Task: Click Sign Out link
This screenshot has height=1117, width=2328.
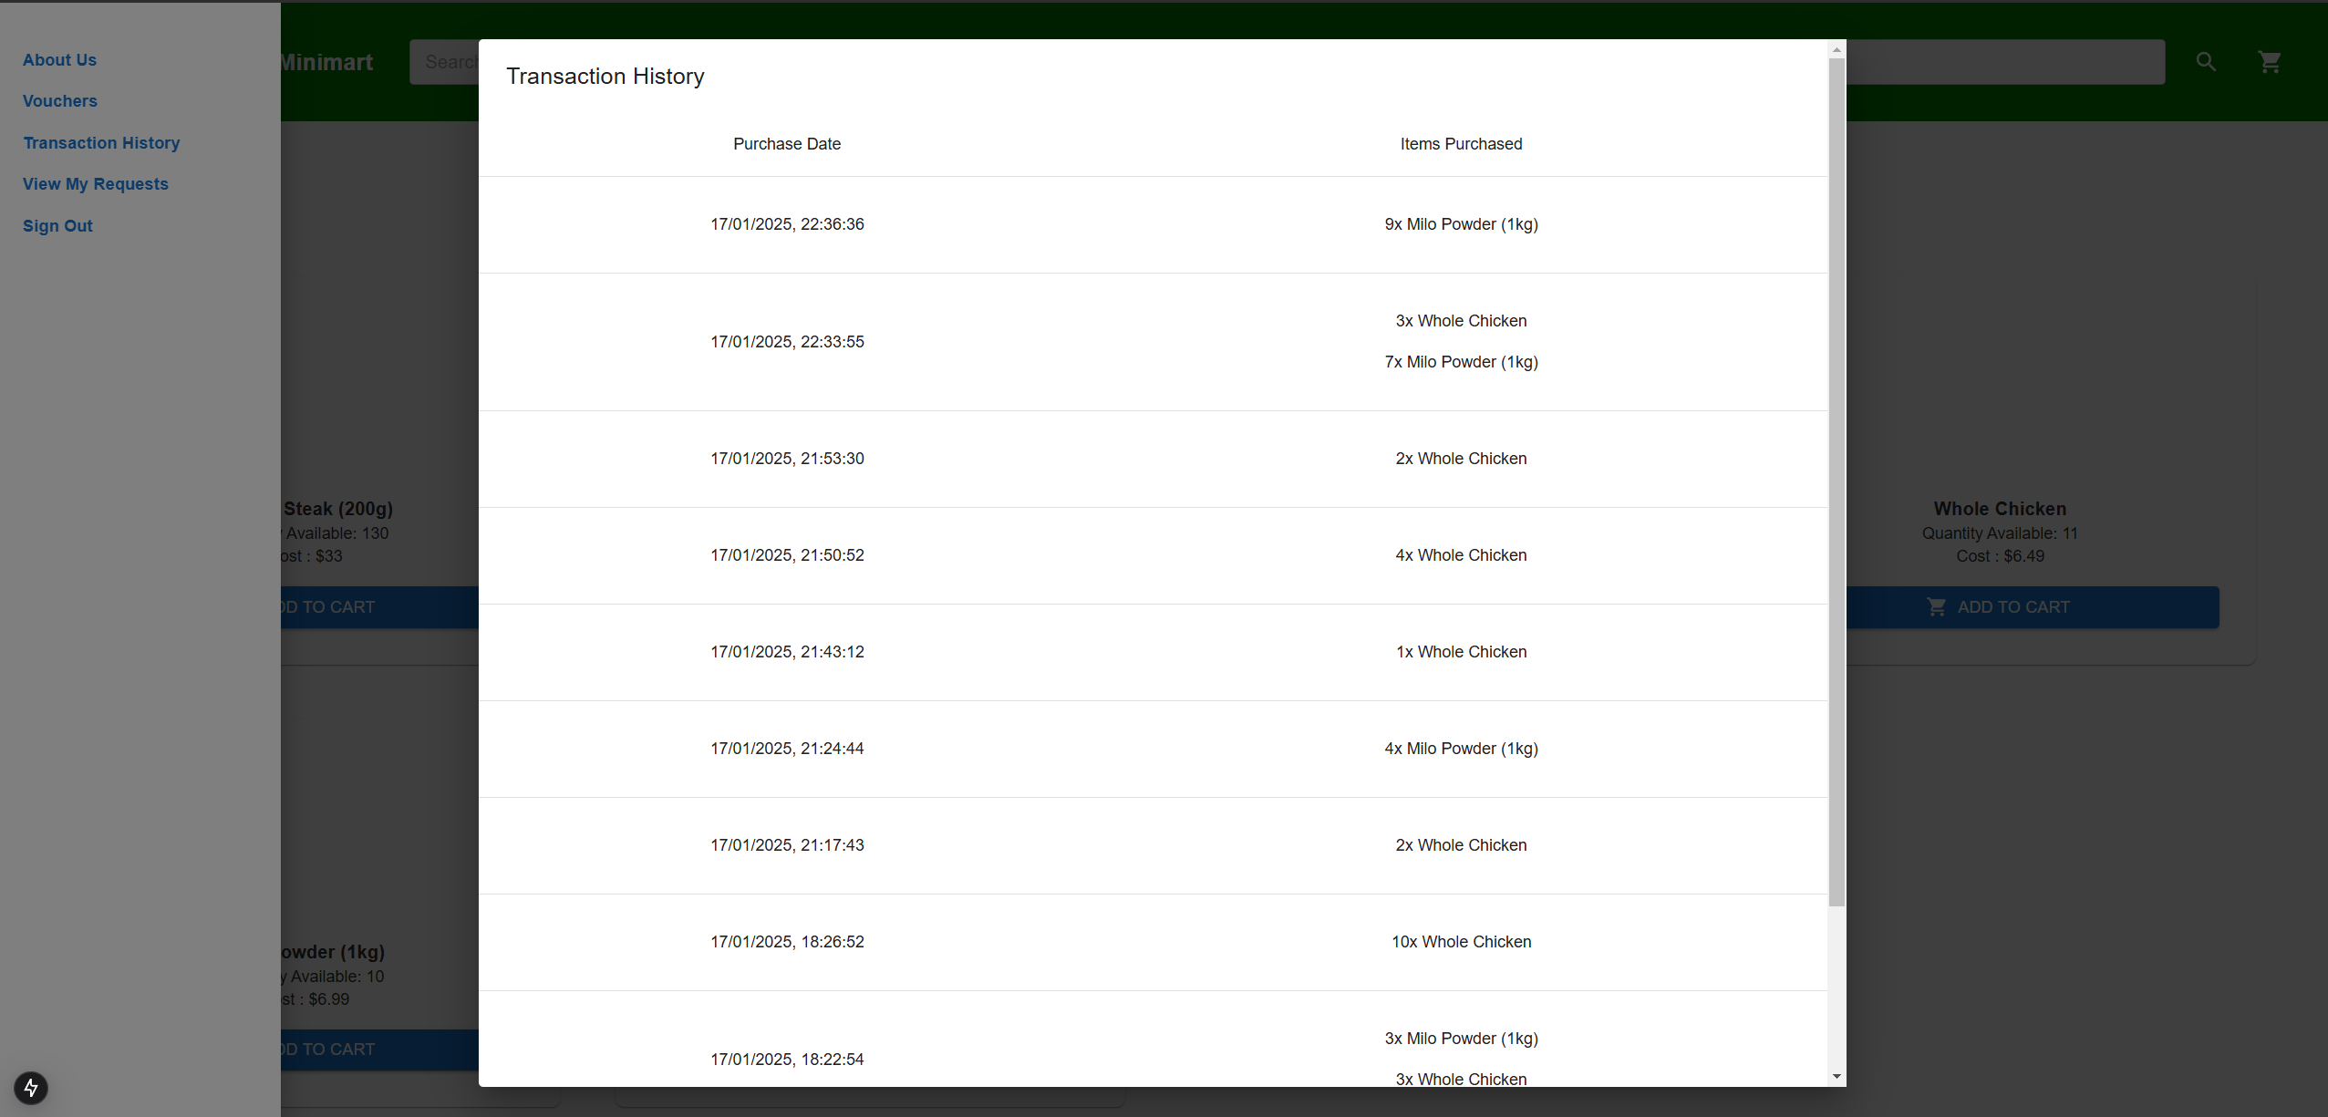Action: [x=57, y=226]
